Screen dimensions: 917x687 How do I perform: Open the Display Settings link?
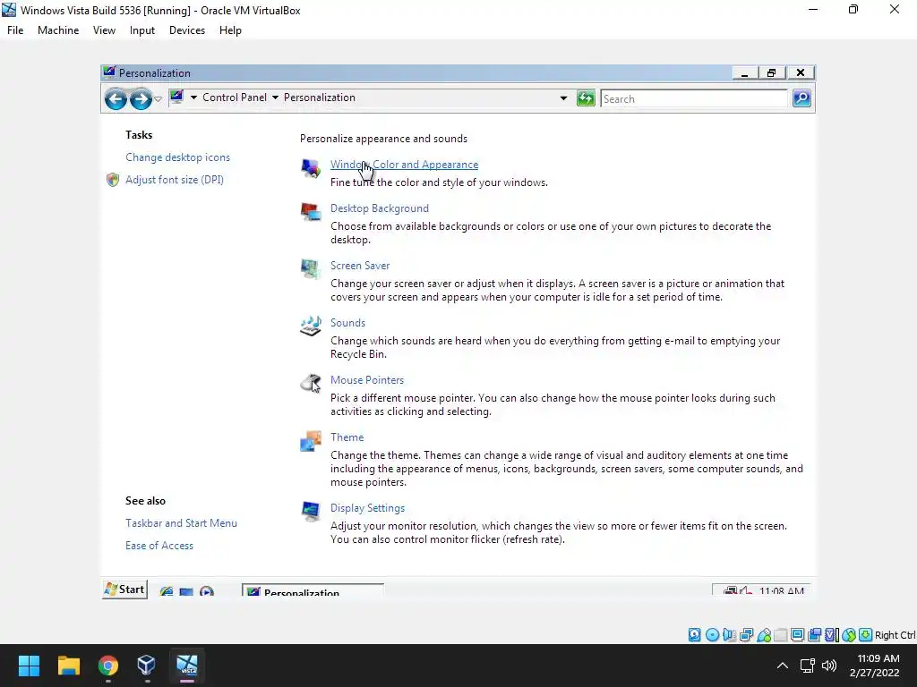[367, 508]
